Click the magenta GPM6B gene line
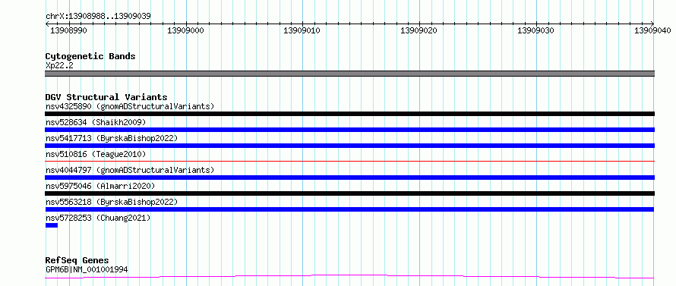The width and height of the screenshot is (676, 286). (349, 277)
